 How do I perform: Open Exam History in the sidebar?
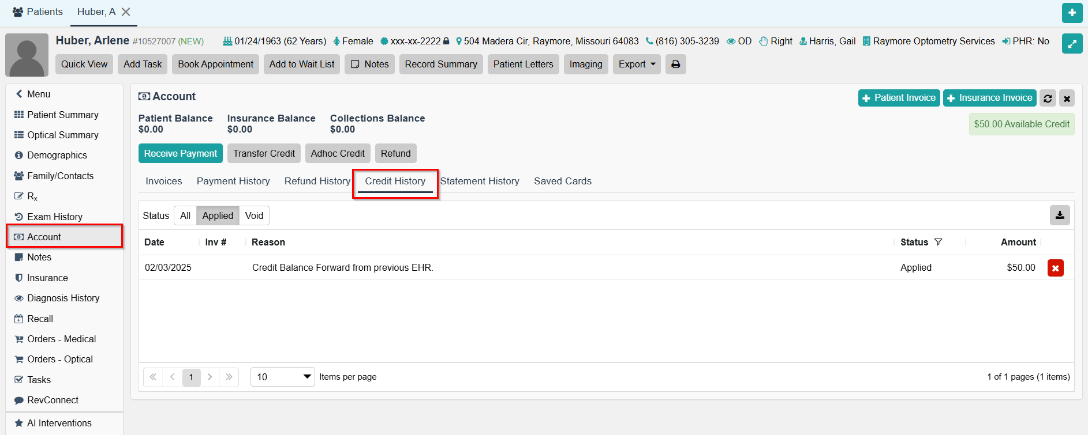coord(55,217)
